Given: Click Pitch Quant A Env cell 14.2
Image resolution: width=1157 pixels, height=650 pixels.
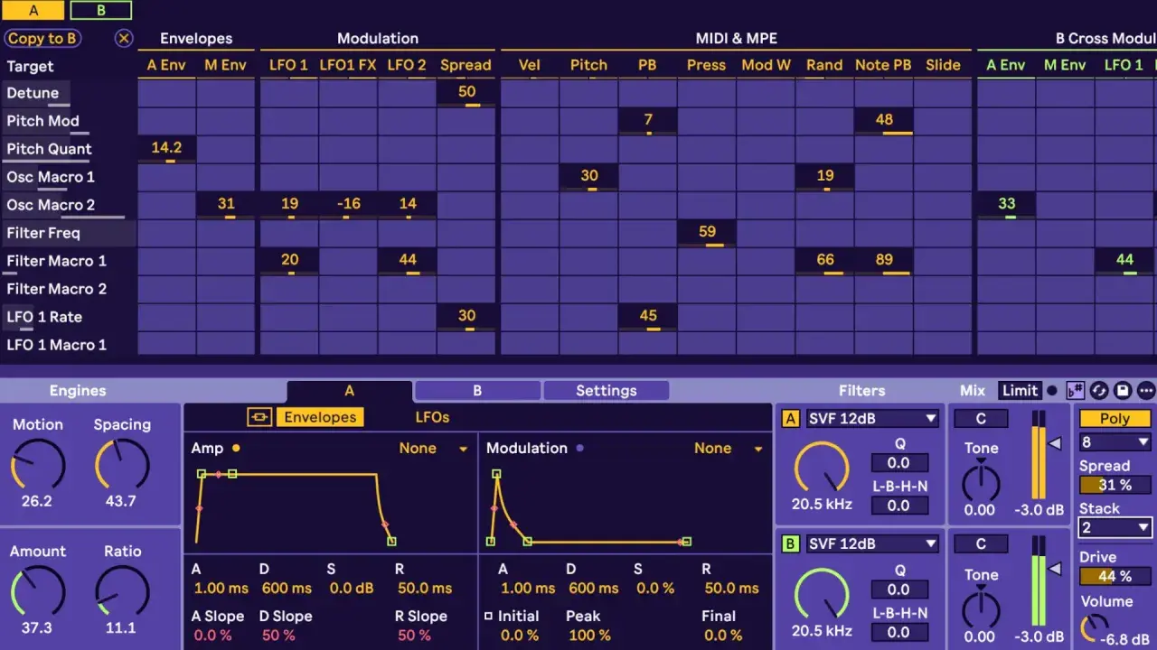Looking at the screenshot, I should pos(167,149).
